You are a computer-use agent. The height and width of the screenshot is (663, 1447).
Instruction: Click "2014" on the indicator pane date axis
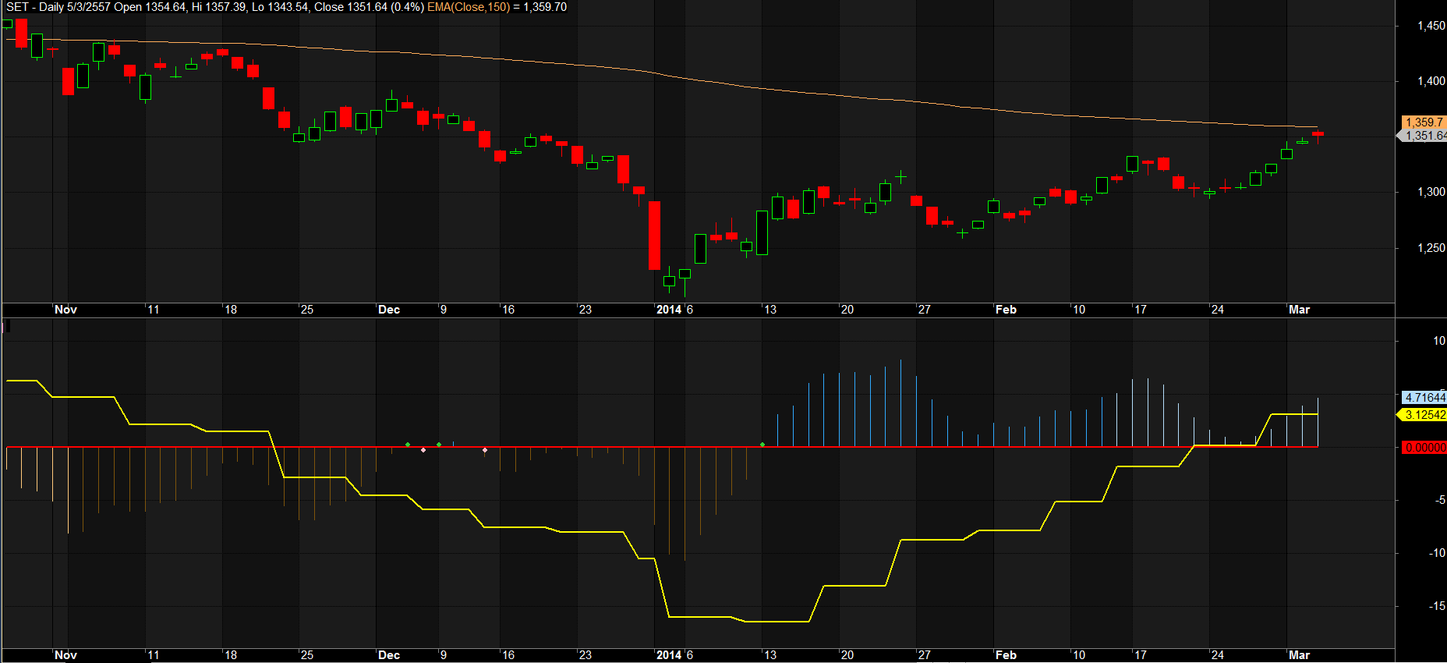(x=669, y=655)
